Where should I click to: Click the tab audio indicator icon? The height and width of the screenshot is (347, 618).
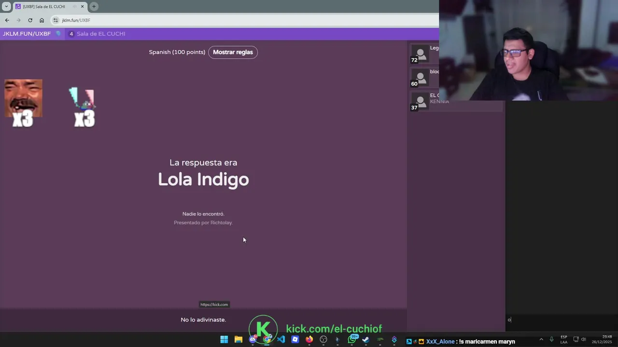click(x=74, y=6)
